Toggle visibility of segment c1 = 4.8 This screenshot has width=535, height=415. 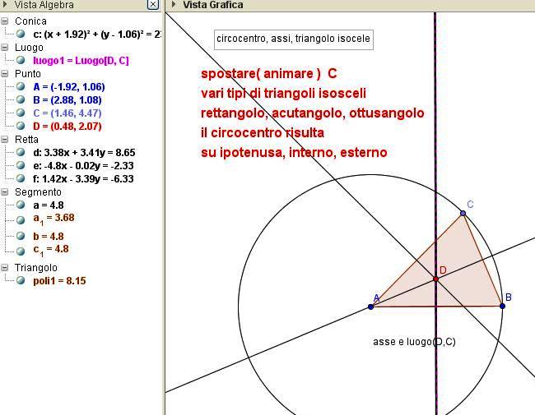click(x=21, y=251)
